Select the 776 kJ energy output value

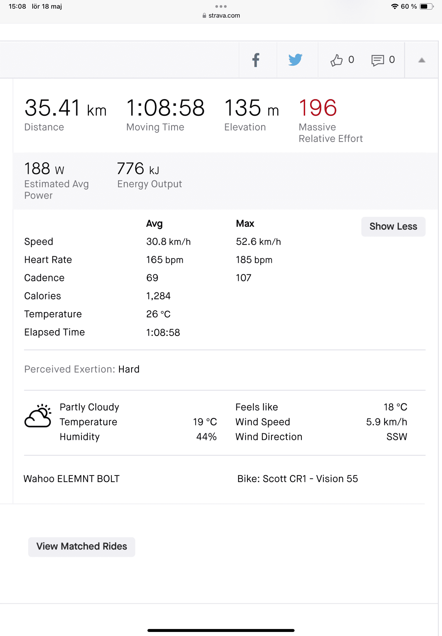pos(138,169)
